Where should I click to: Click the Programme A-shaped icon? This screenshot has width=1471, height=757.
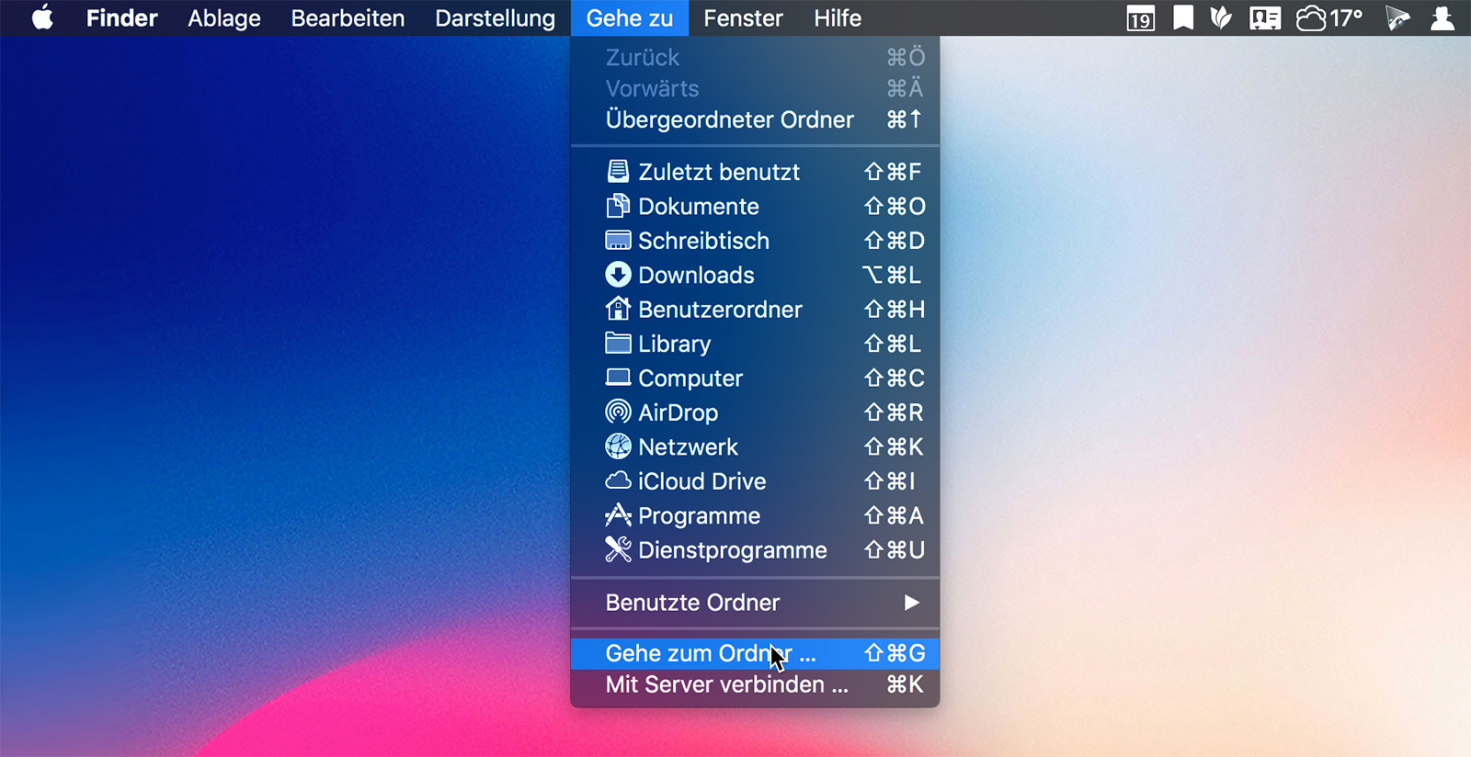click(x=618, y=515)
